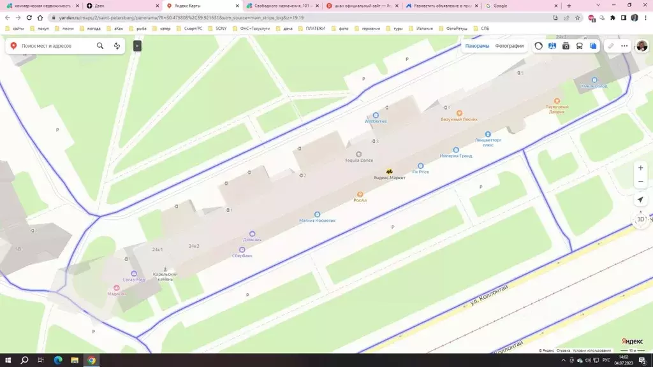
Task: Open the tab search dropdown chevron
Action: [x=598, y=5]
